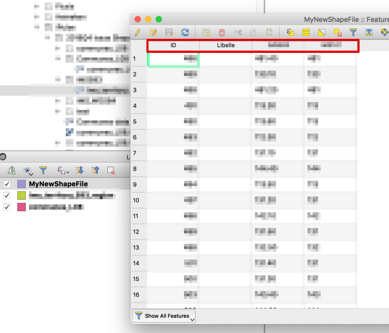Open the manage map themes eye dropdown

(x=28, y=170)
